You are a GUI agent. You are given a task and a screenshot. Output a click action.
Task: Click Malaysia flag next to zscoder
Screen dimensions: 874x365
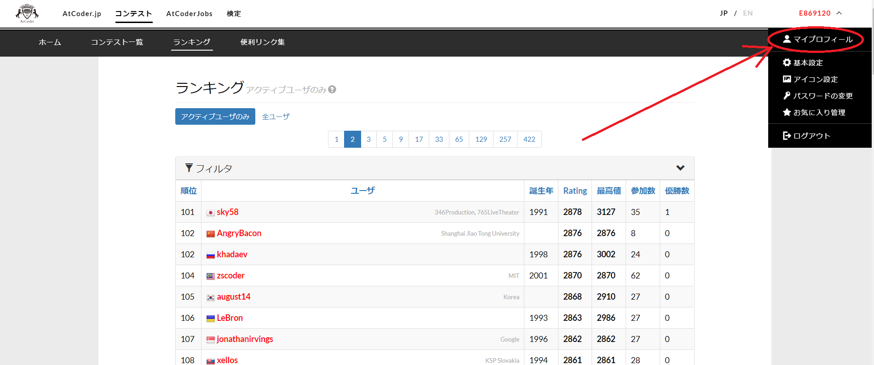click(x=211, y=276)
